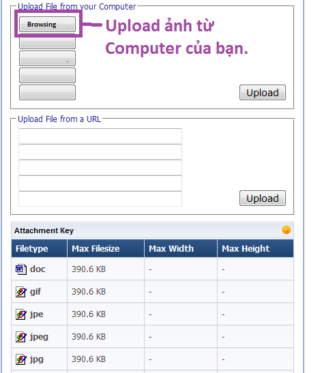Click the Browsing file button
This screenshot has width=320, height=373.
click(x=47, y=25)
